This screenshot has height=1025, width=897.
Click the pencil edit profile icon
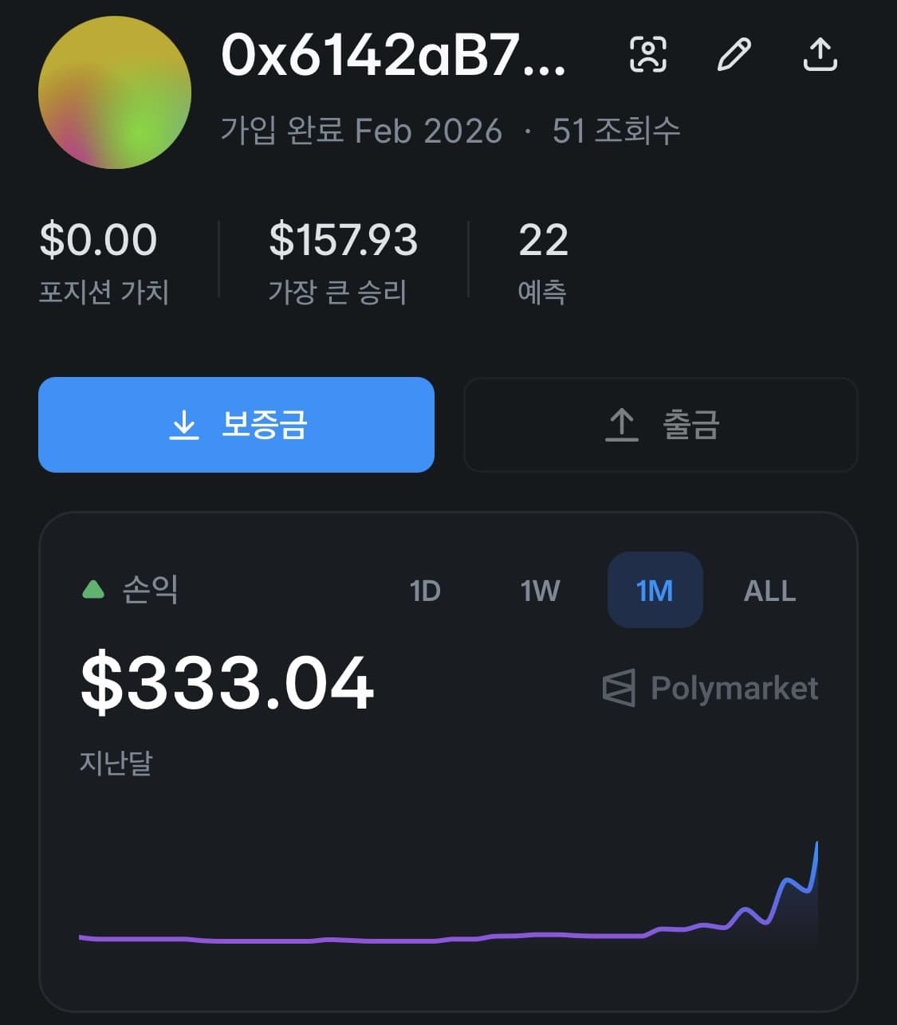734,54
